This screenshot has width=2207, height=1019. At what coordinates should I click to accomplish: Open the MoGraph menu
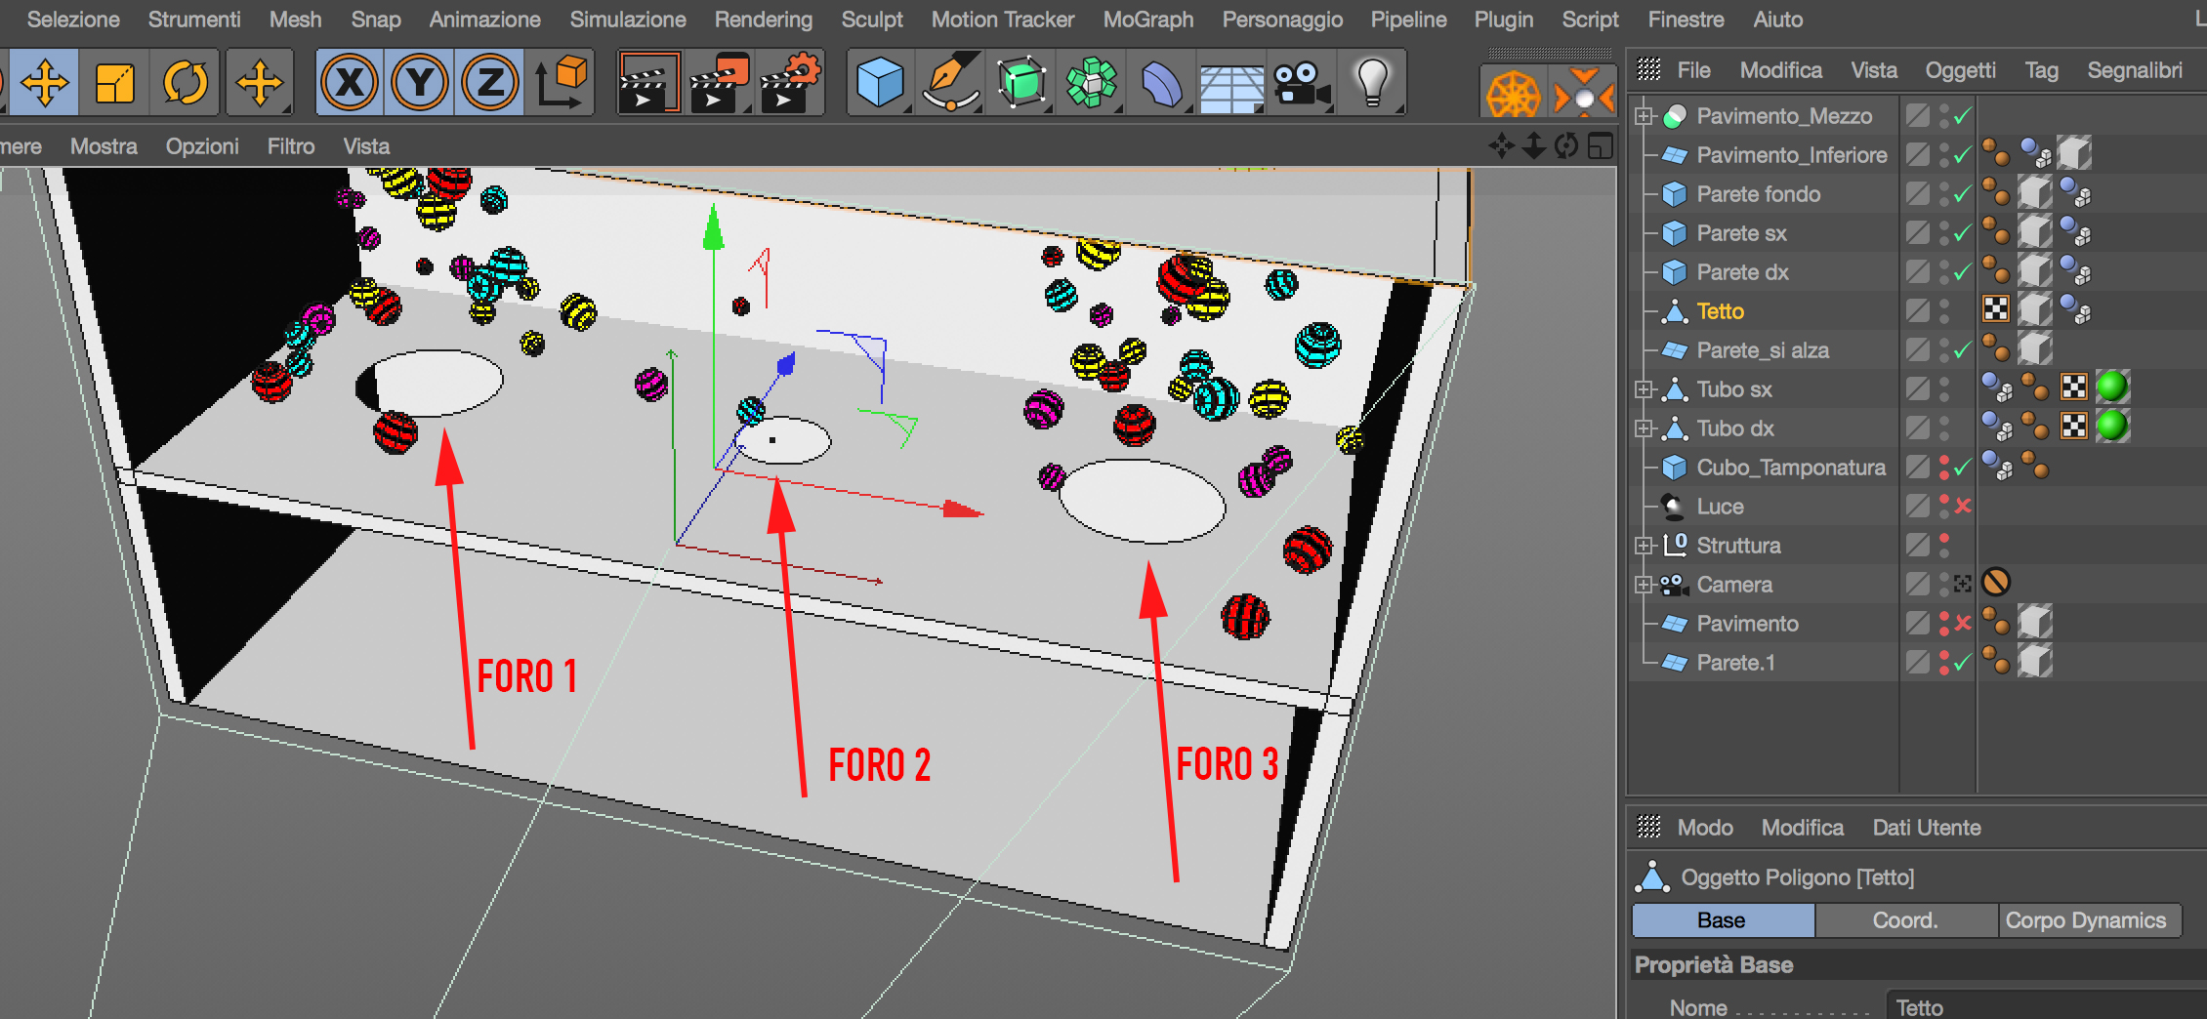tap(1148, 20)
